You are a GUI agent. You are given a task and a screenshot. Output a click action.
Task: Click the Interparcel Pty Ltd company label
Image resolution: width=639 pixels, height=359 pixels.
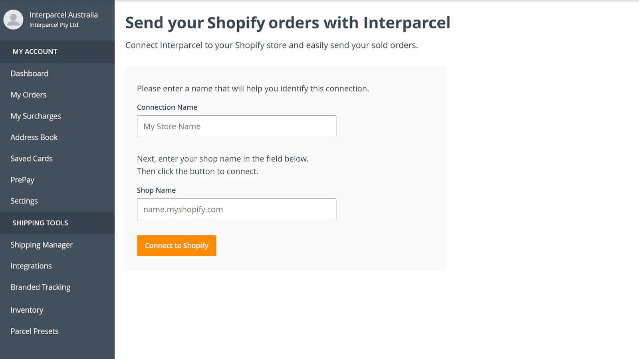click(x=54, y=25)
